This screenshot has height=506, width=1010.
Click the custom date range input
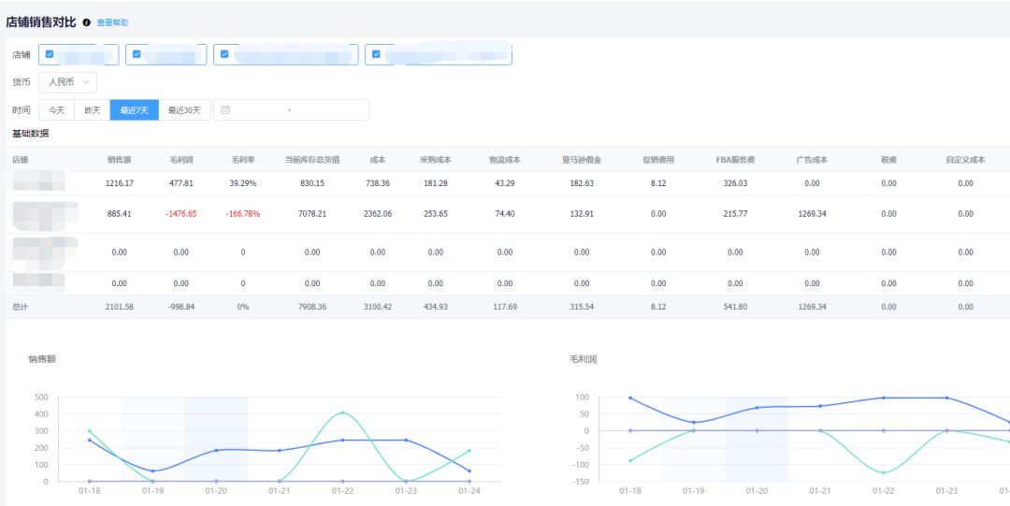coord(292,110)
